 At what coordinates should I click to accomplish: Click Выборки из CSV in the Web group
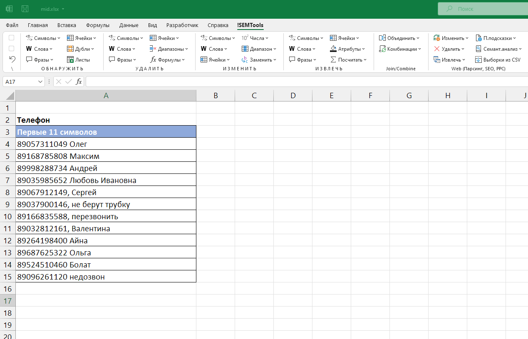click(498, 59)
